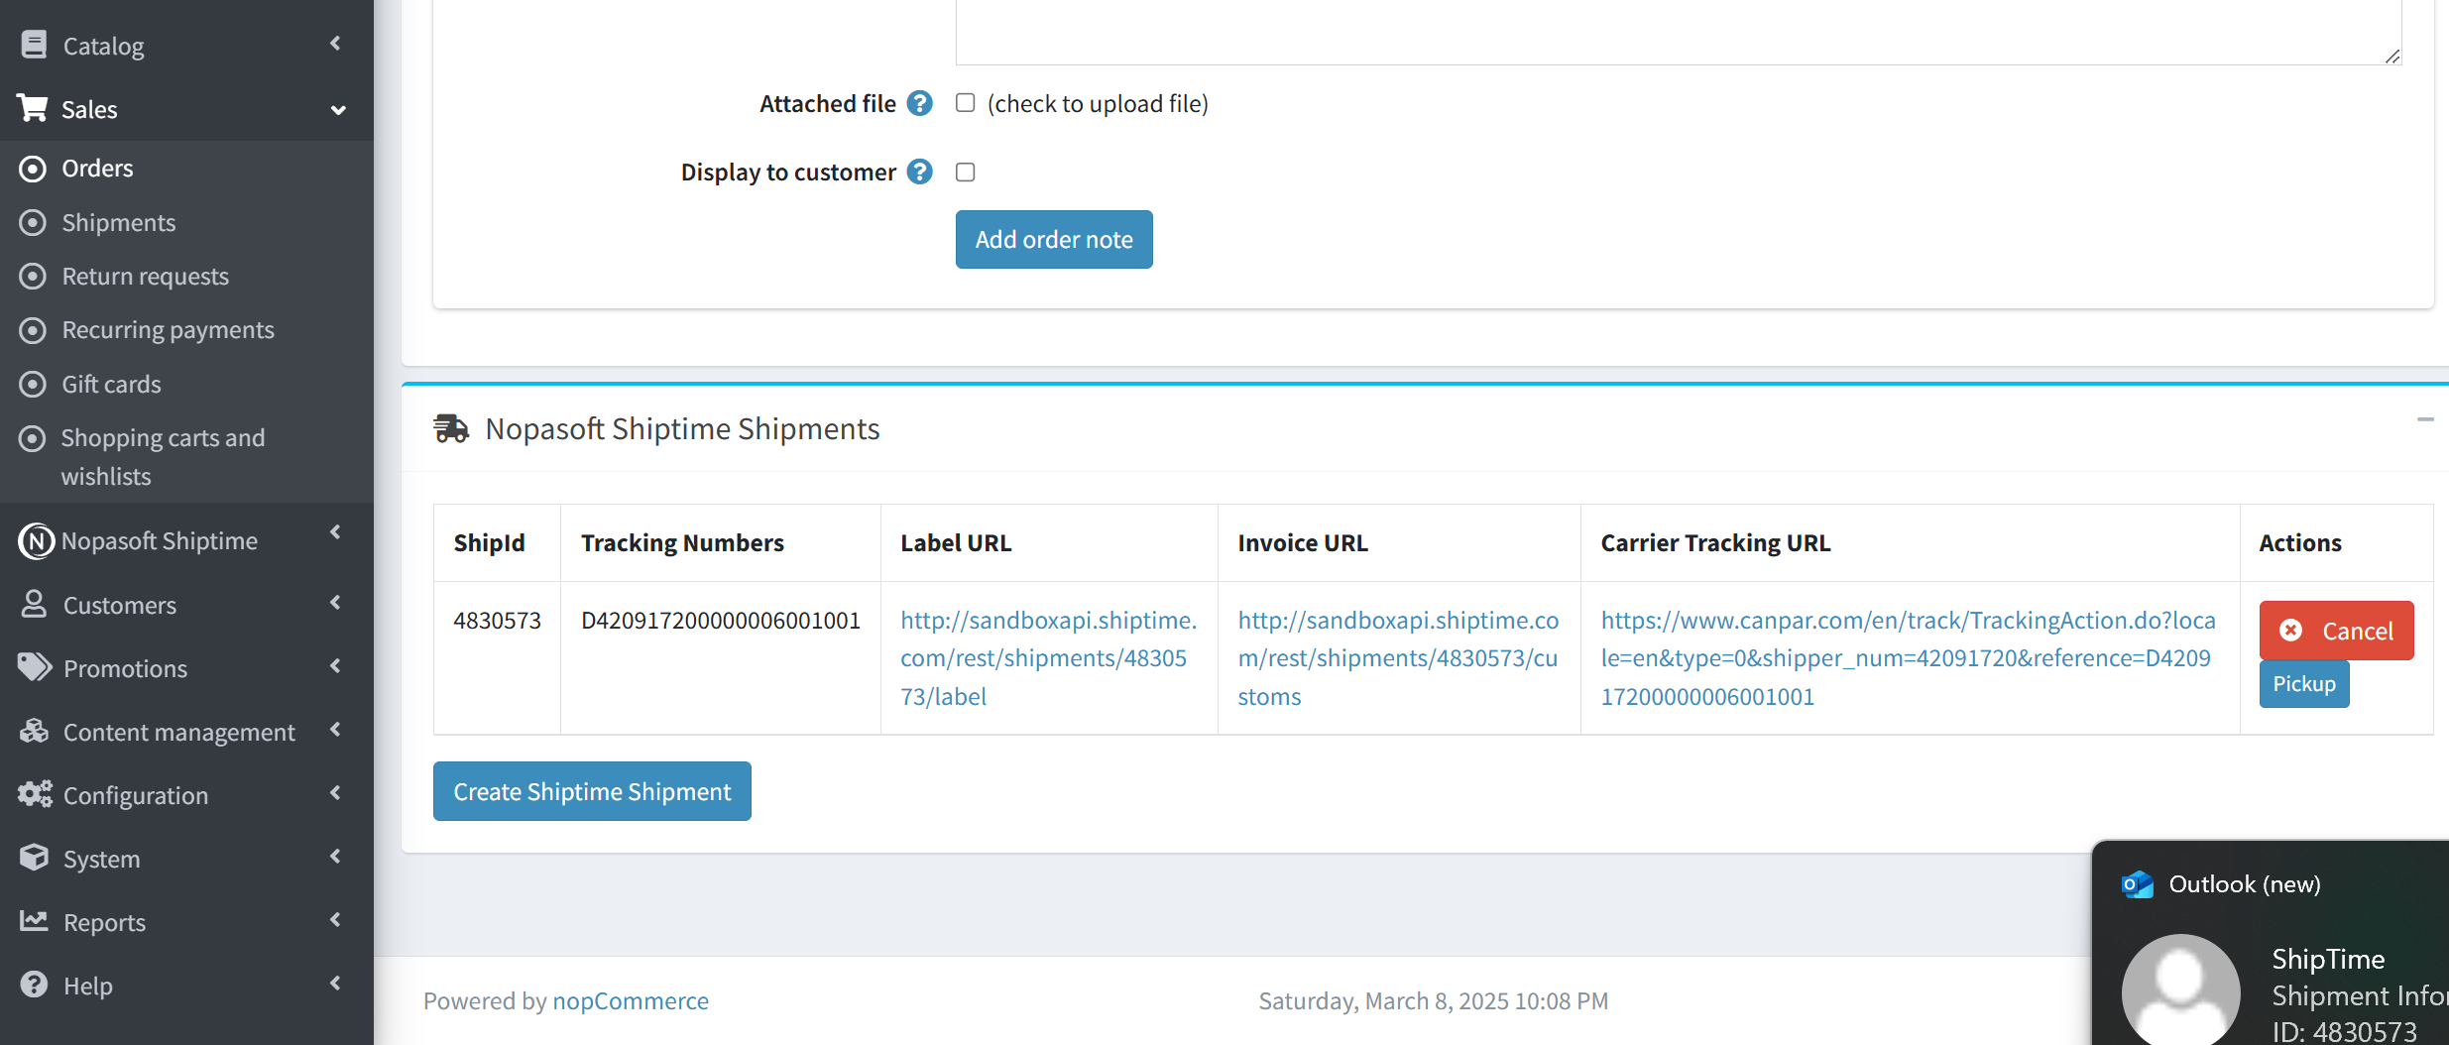Image resolution: width=2449 pixels, height=1045 pixels.
Task: Click the Help question mark icon
Action: (34, 985)
